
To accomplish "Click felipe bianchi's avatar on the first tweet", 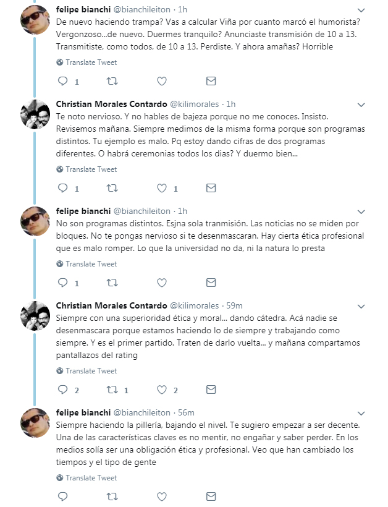I will [35, 18].
